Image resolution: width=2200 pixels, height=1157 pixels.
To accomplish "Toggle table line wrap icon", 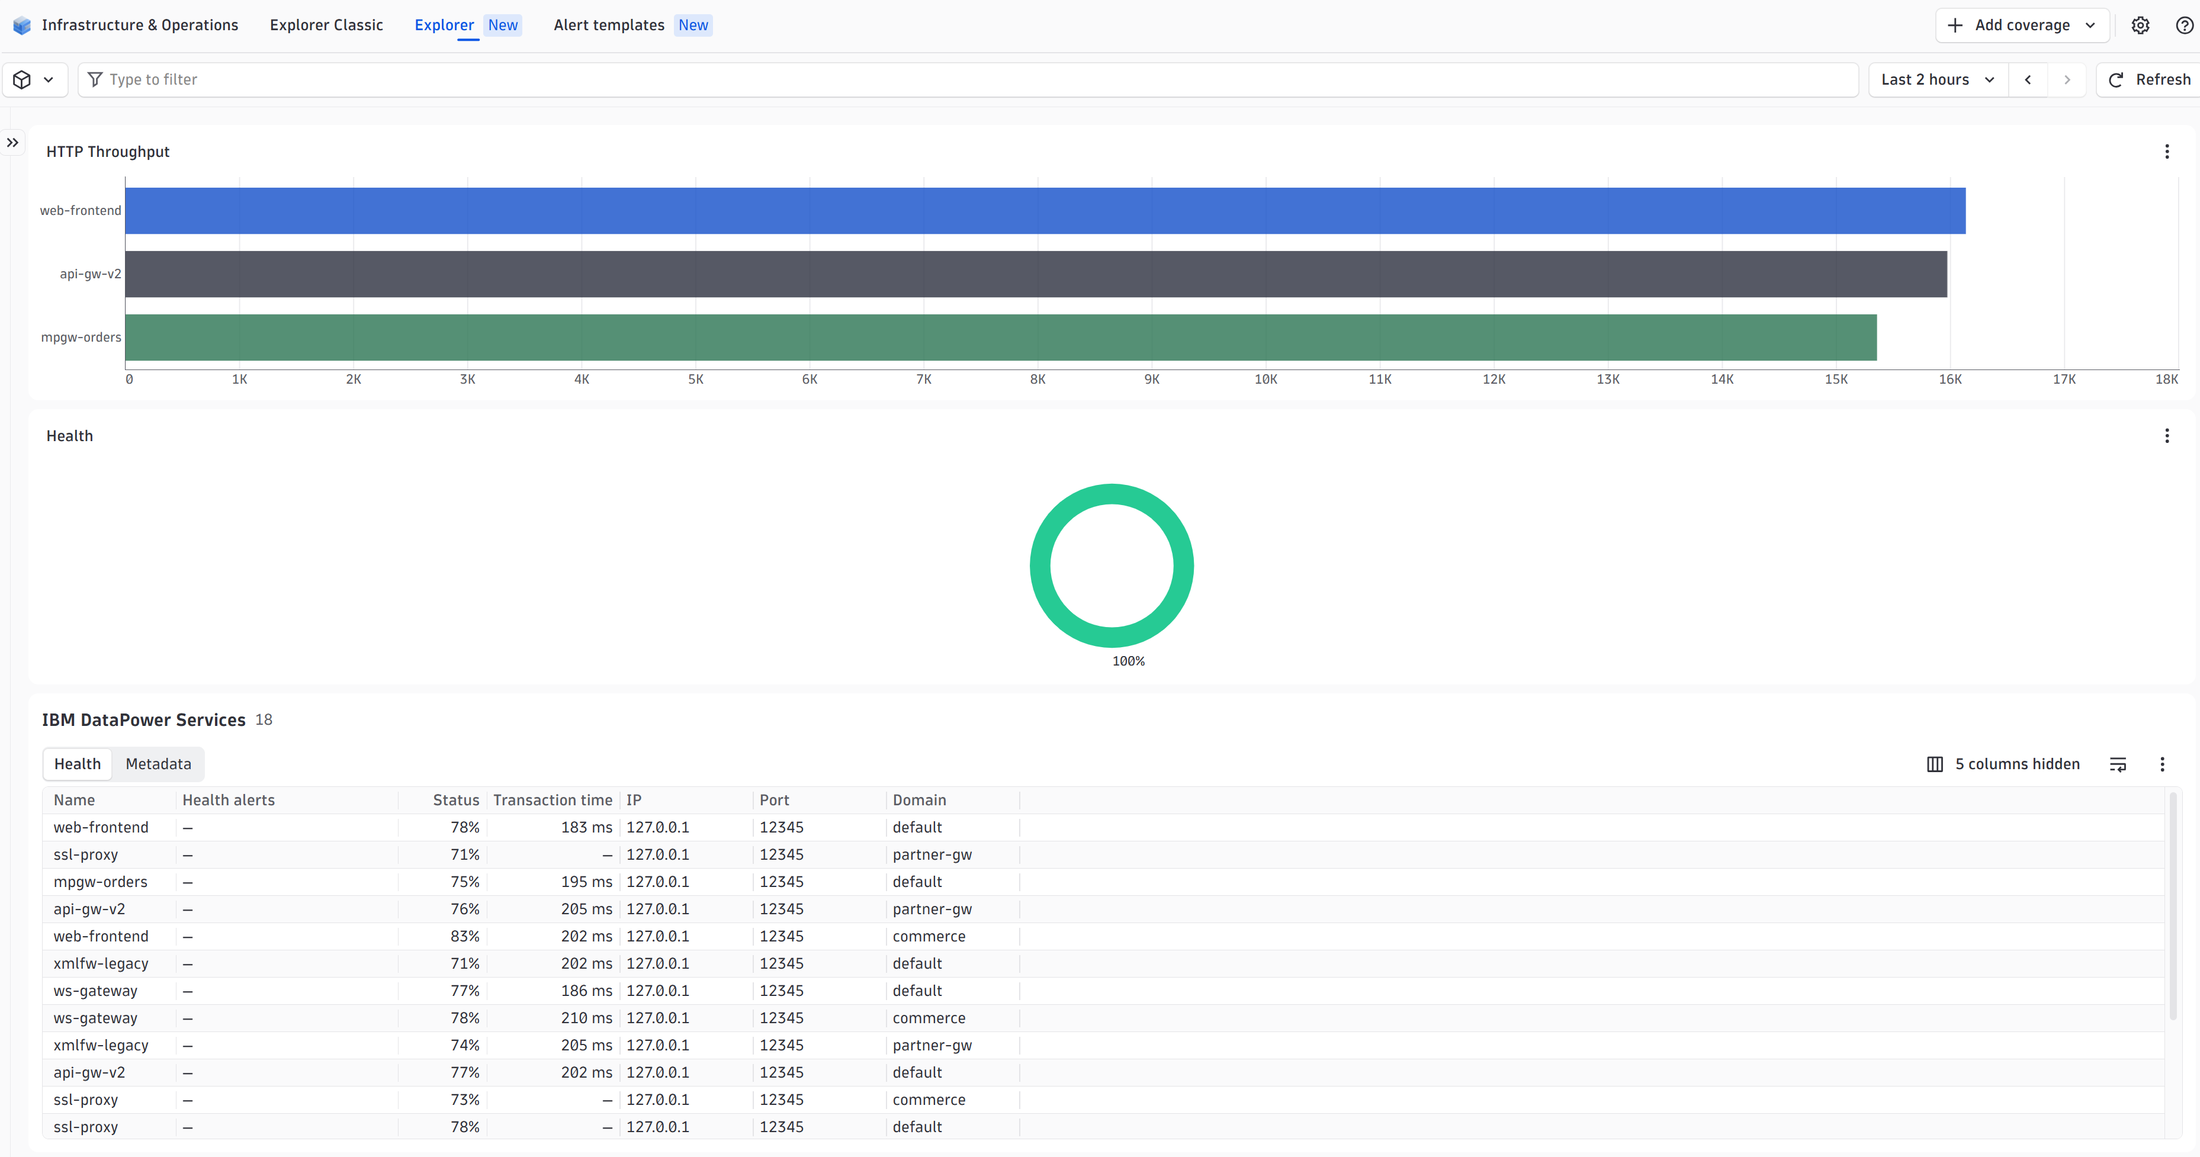I will (2118, 764).
